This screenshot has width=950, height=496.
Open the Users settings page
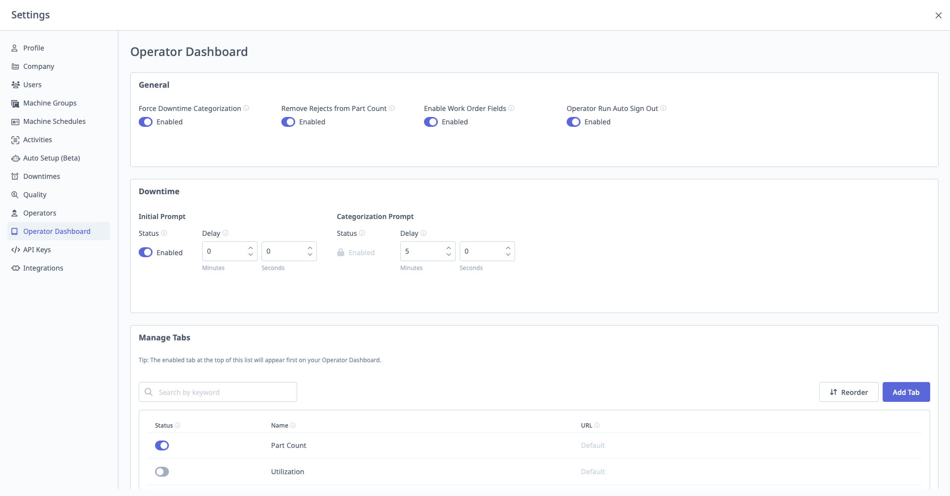tap(33, 84)
